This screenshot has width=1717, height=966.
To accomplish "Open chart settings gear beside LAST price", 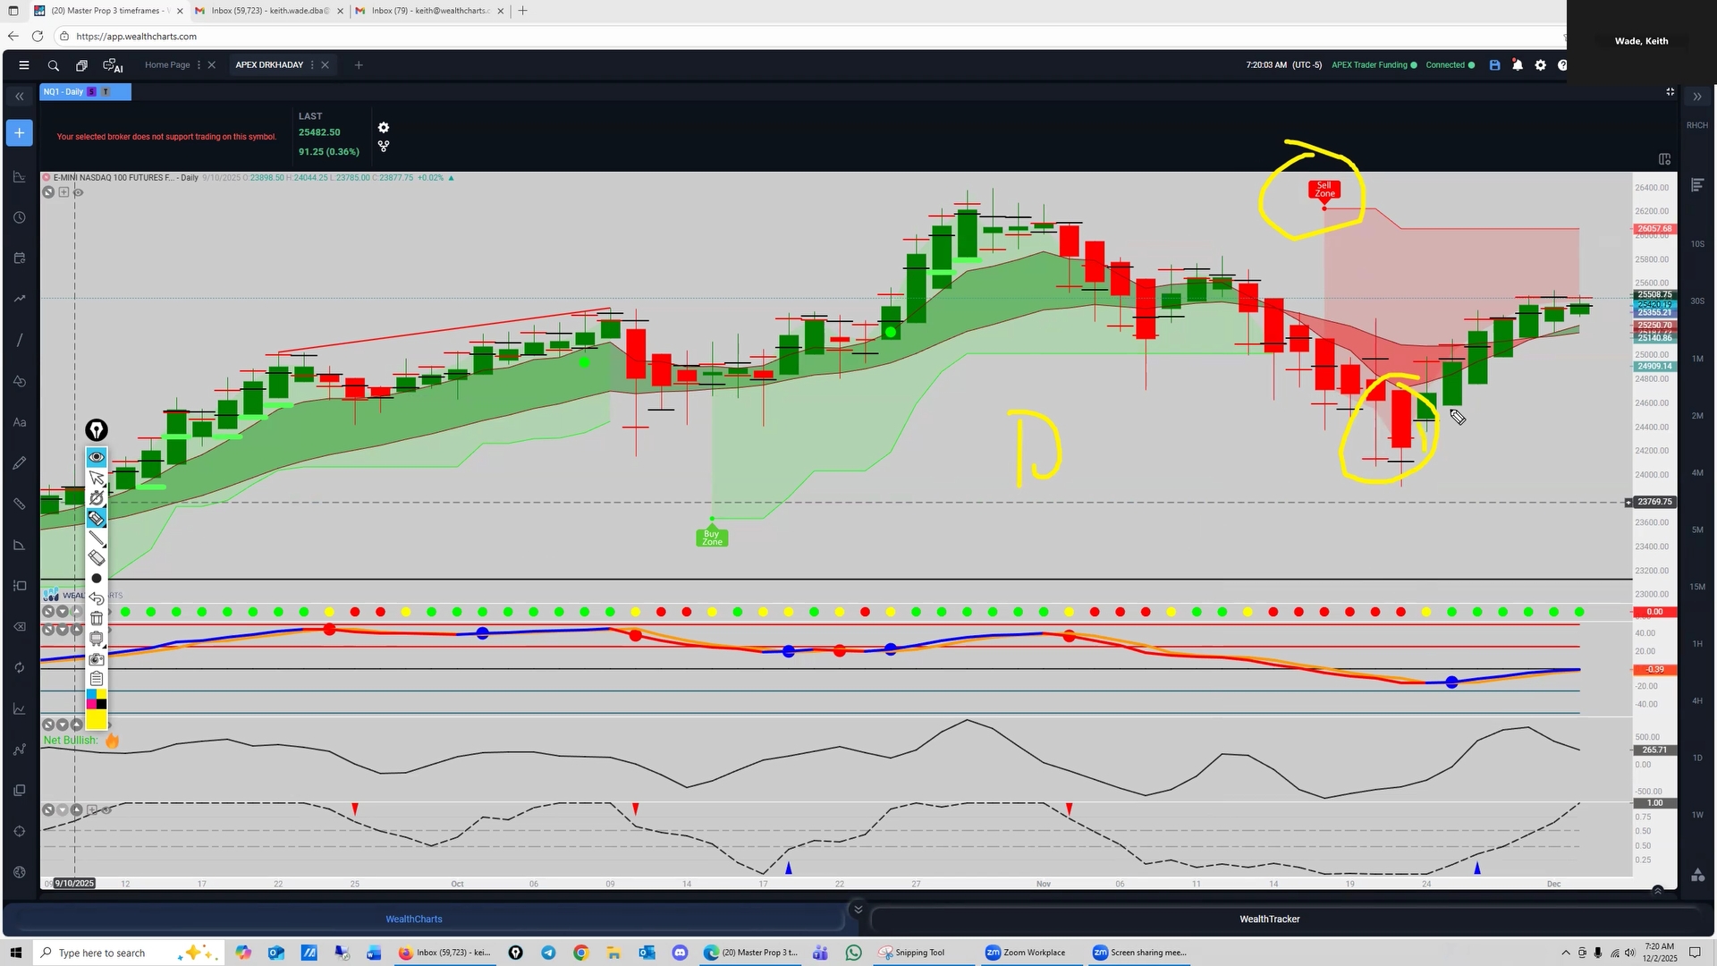I will coord(384,128).
